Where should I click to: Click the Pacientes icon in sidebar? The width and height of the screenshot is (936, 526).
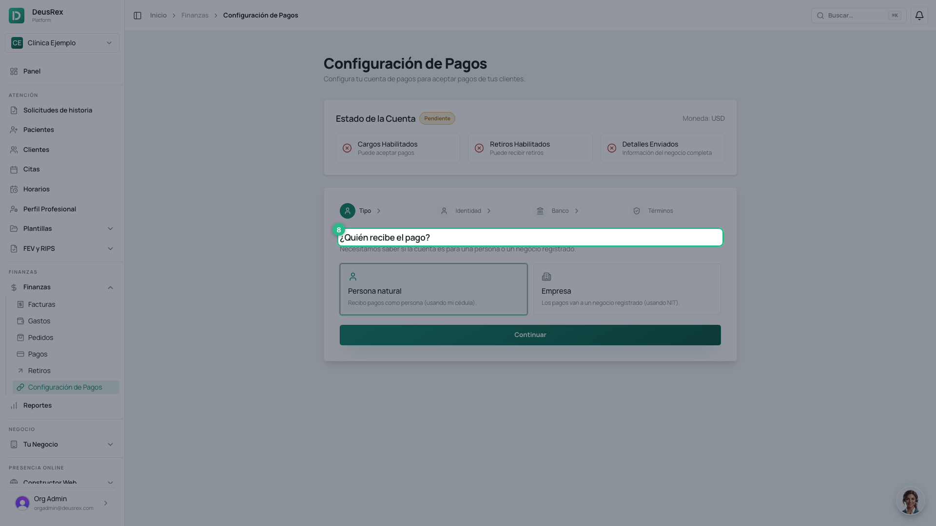pos(14,130)
